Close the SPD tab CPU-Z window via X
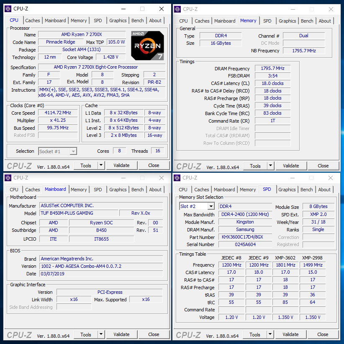Screen dimensions: 344x344 (331, 178)
